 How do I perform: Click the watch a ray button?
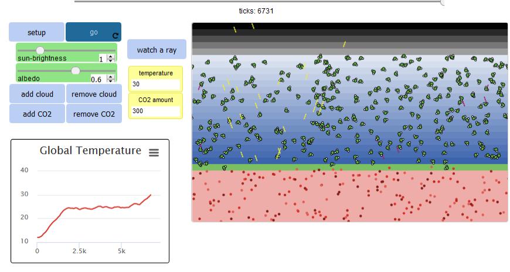(157, 49)
